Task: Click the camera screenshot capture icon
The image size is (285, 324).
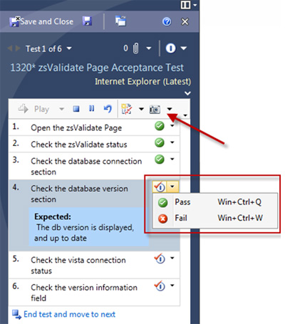Action: tap(155, 110)
